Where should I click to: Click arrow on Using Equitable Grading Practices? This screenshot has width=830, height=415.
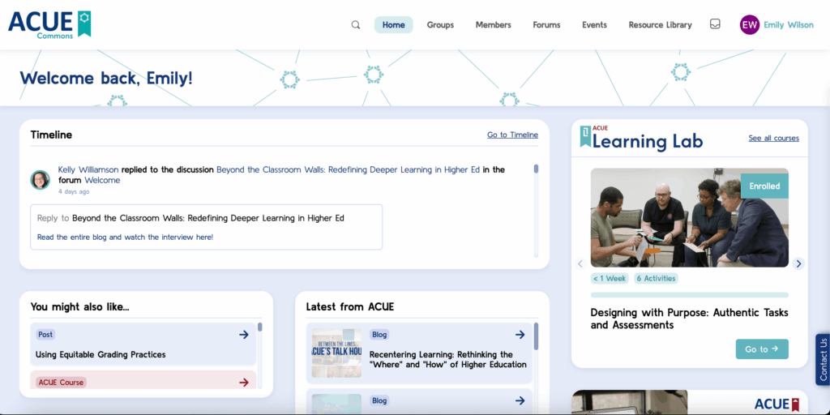pyautogui.click(x=243, y=335)
